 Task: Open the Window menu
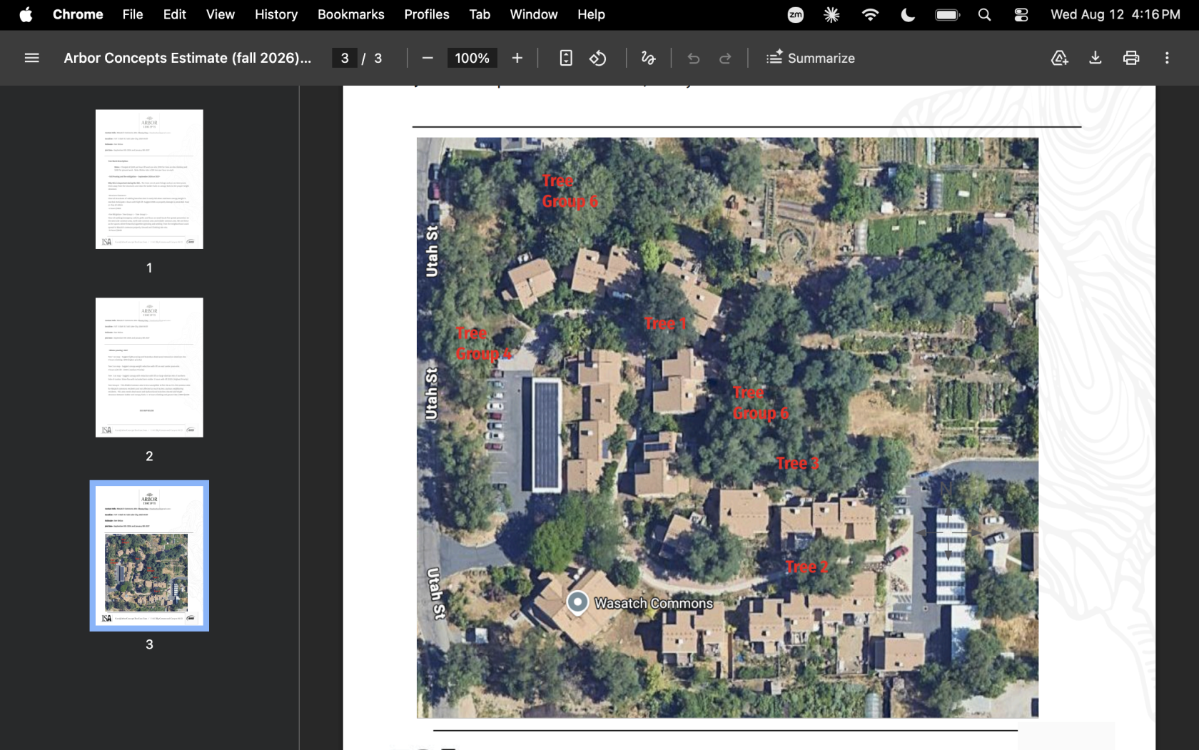534,14
